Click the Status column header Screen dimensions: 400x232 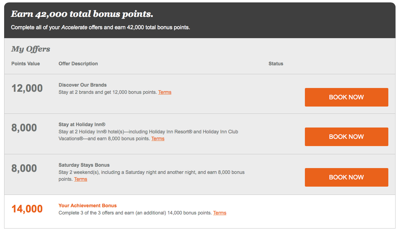pos(276,64)
